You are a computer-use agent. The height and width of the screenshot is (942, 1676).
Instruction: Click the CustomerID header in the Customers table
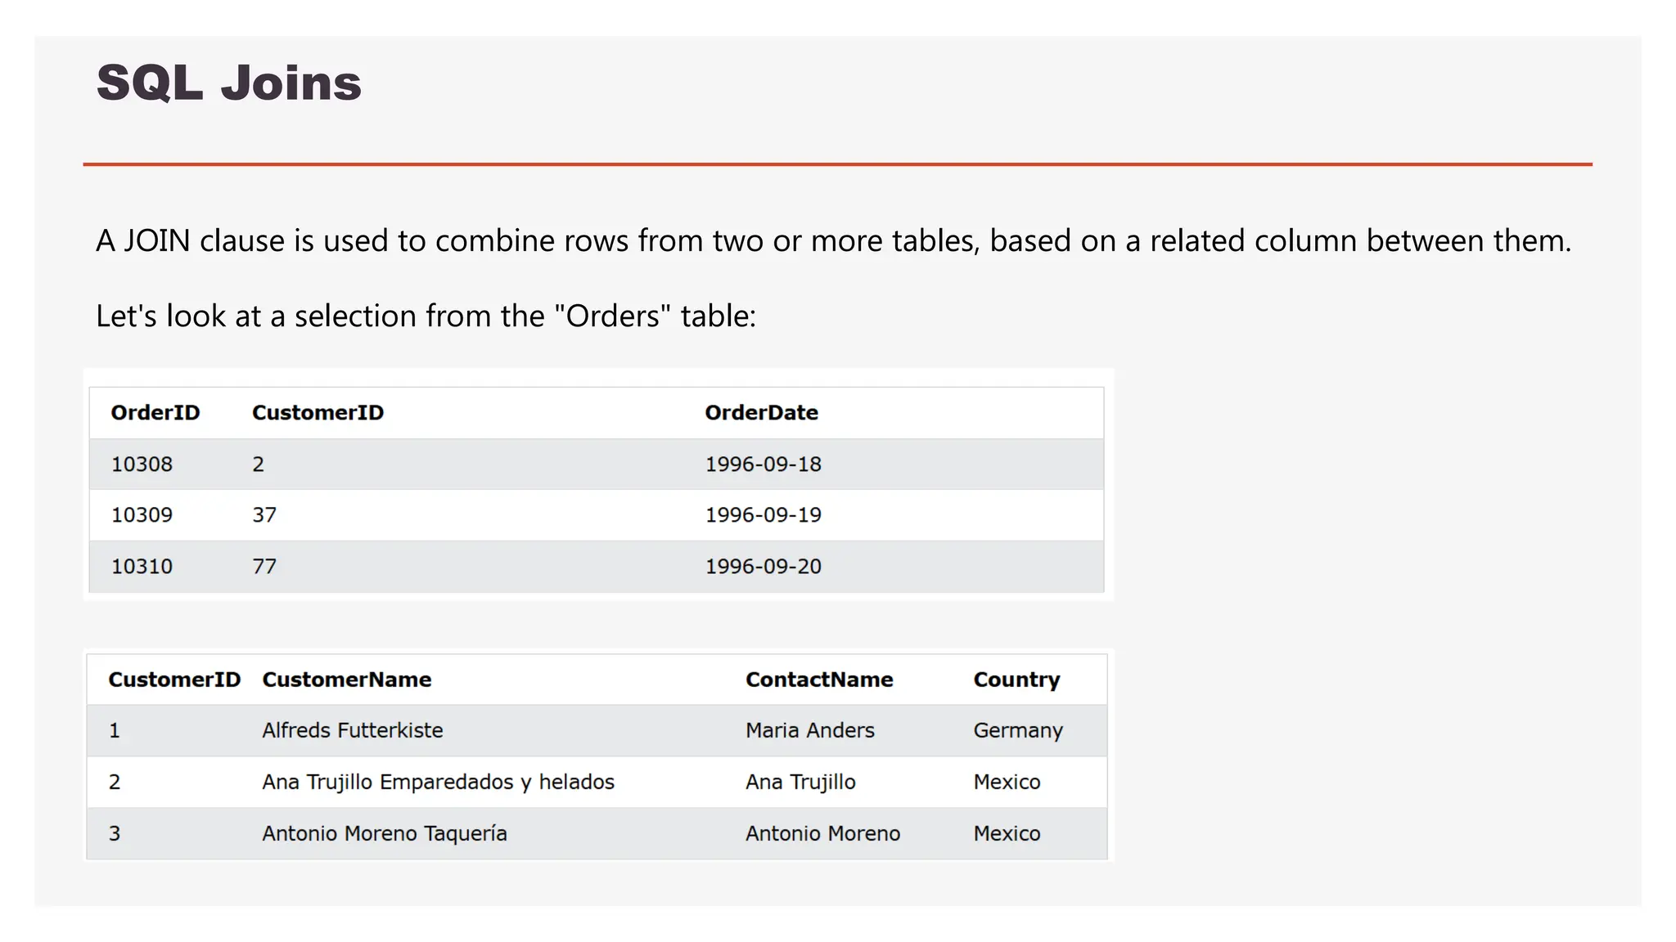(x=174, y=680)
